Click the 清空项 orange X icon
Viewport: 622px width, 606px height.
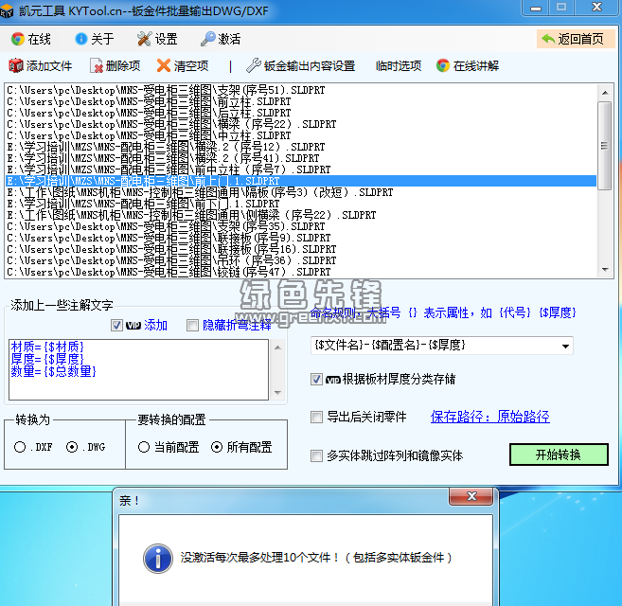164,66
